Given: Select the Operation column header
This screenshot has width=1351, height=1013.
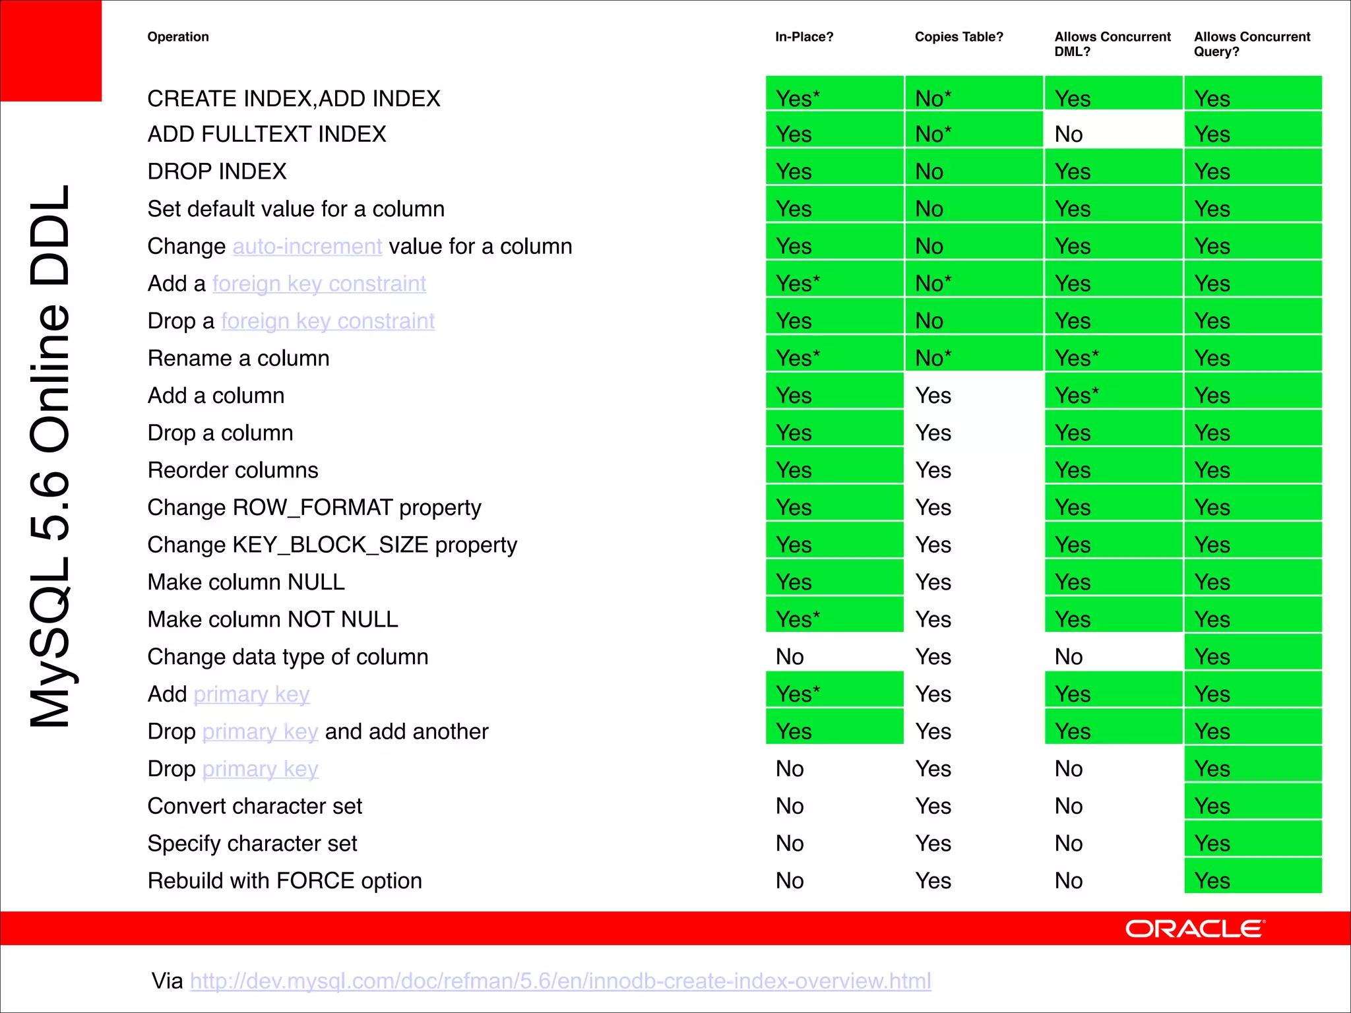Looking at the screenshot, I should [x=178, y=37].
